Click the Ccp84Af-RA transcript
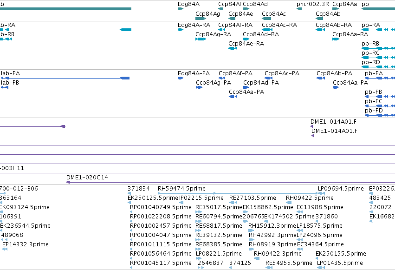The width and height of the screenshot is (395, 270). click(x=222, y=30)
